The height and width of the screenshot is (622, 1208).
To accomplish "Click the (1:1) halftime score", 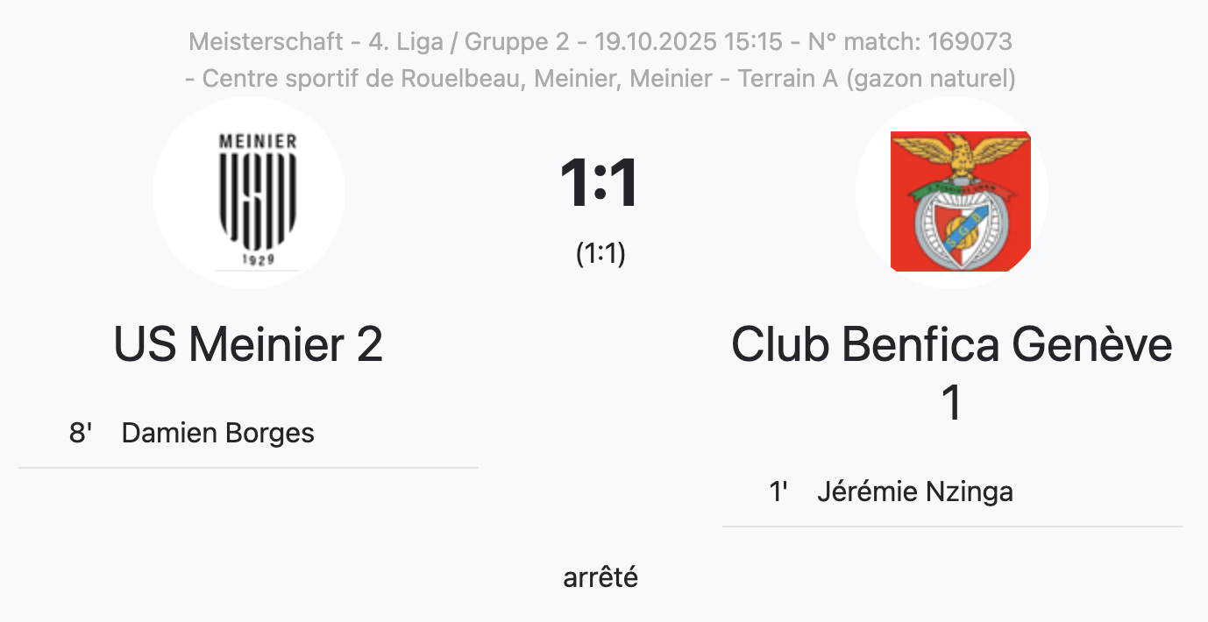I will click(600, 254).
